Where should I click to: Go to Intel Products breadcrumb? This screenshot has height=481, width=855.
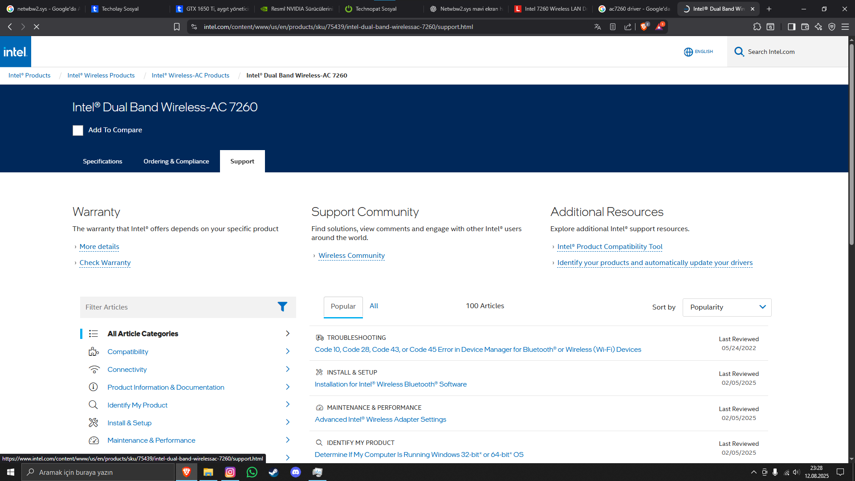pyautogui.click(x=29, y=75)
